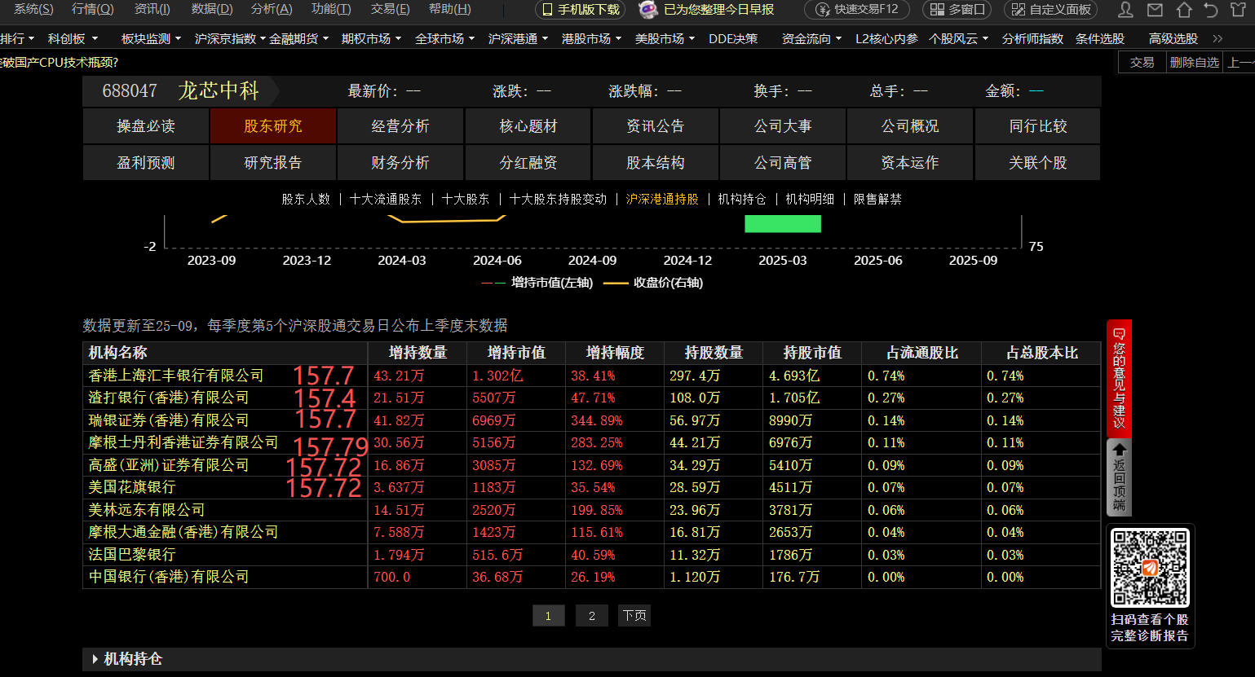The width and height of the screenshot is (1255, 677).
Task: Open 行情(Q) menu
Action: [x=93, y=9]
